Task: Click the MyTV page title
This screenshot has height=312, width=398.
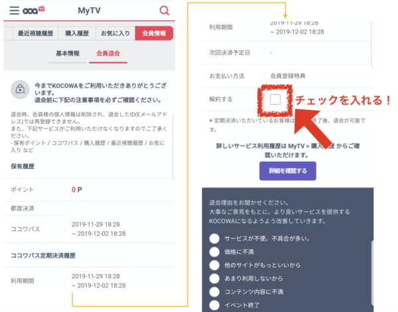Action: click(89, 11)
